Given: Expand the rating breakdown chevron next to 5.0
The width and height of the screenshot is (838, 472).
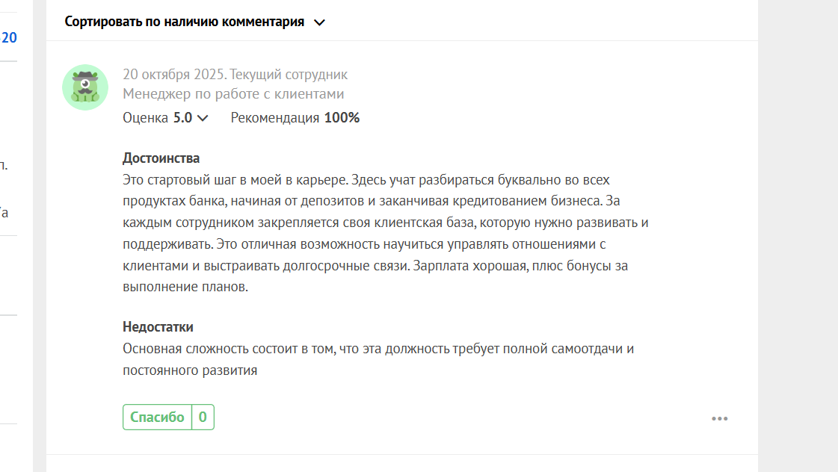Looking at the screenshot, I should click(x=203, y=118).
